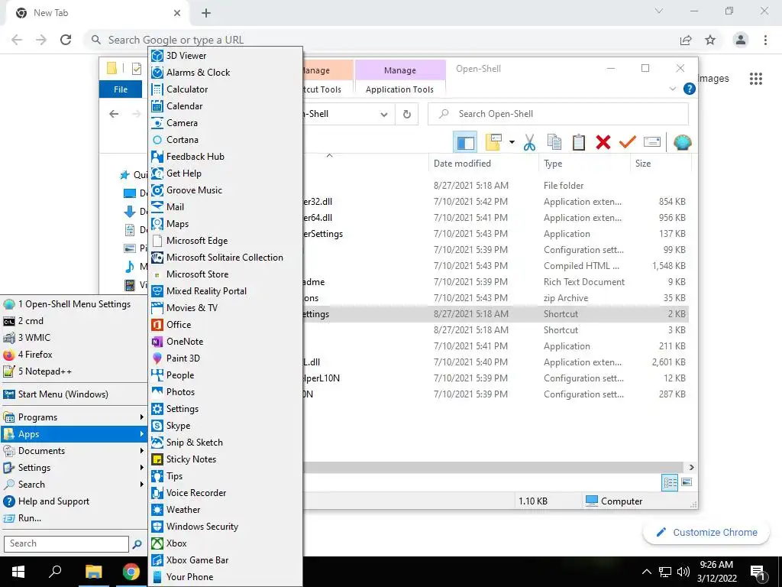Open the Calculator app
Image resolution: width=782 pixels, height=587 pixels.
tap(225, 89)
